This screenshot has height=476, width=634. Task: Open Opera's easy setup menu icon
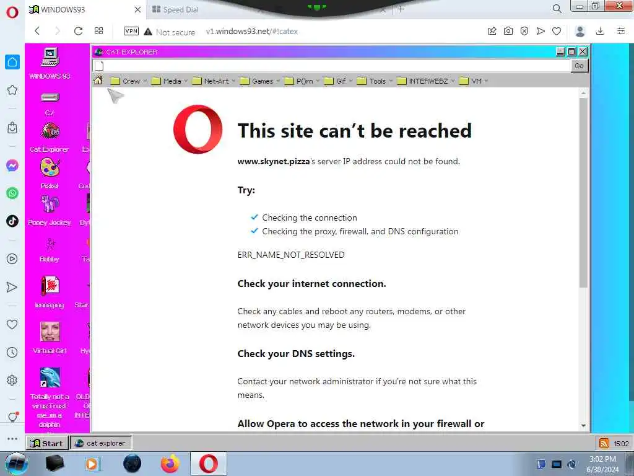point(621,31)
